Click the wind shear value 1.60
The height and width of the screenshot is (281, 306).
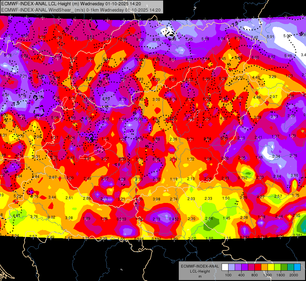point(209,238)
